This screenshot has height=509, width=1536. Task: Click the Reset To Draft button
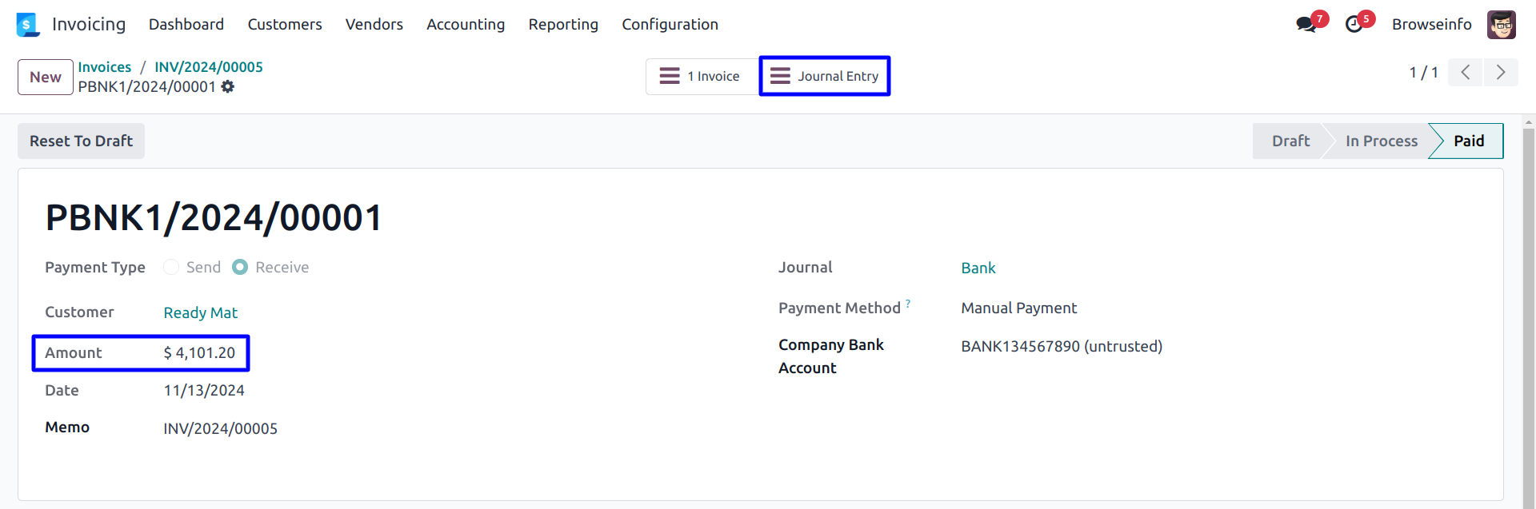point(81,141)
